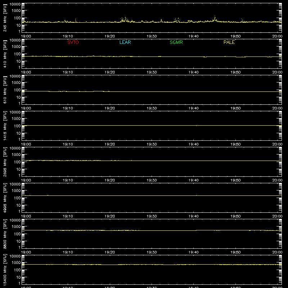288x288 pixels.
Task: Select the 8800 MHz [SFU] axis title
Action: point(5,234)
